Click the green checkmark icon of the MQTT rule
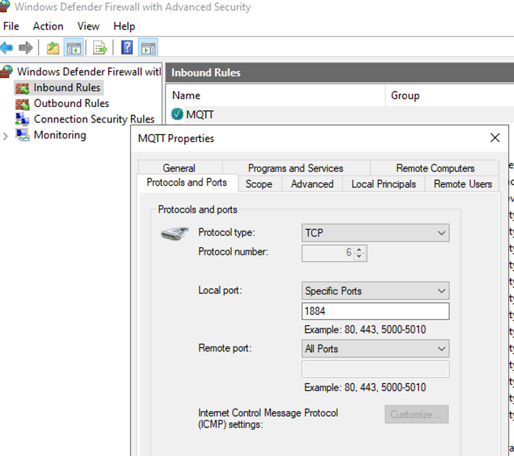514x456 pixels. tap(177, 114)
